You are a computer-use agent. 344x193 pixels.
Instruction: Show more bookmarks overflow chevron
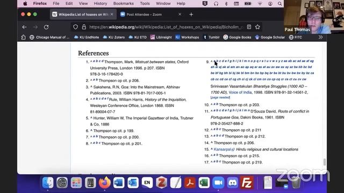tap(320, 37)
